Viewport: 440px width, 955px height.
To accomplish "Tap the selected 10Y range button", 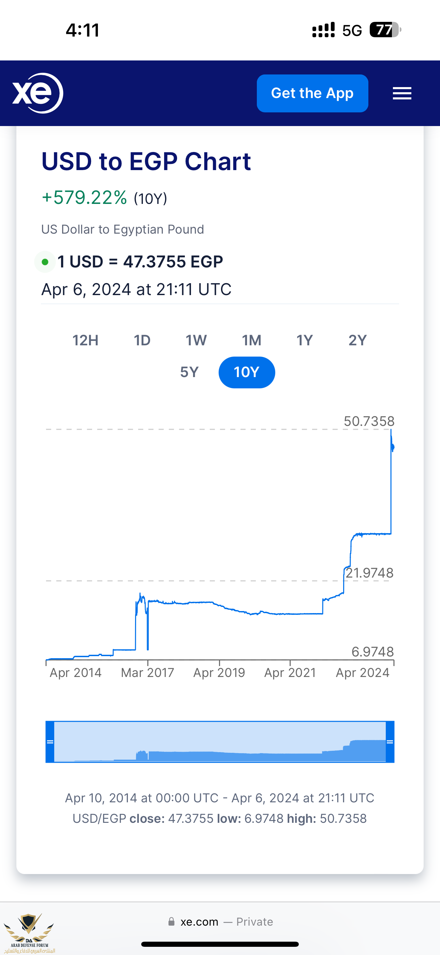I will click(x=247, y=372).
